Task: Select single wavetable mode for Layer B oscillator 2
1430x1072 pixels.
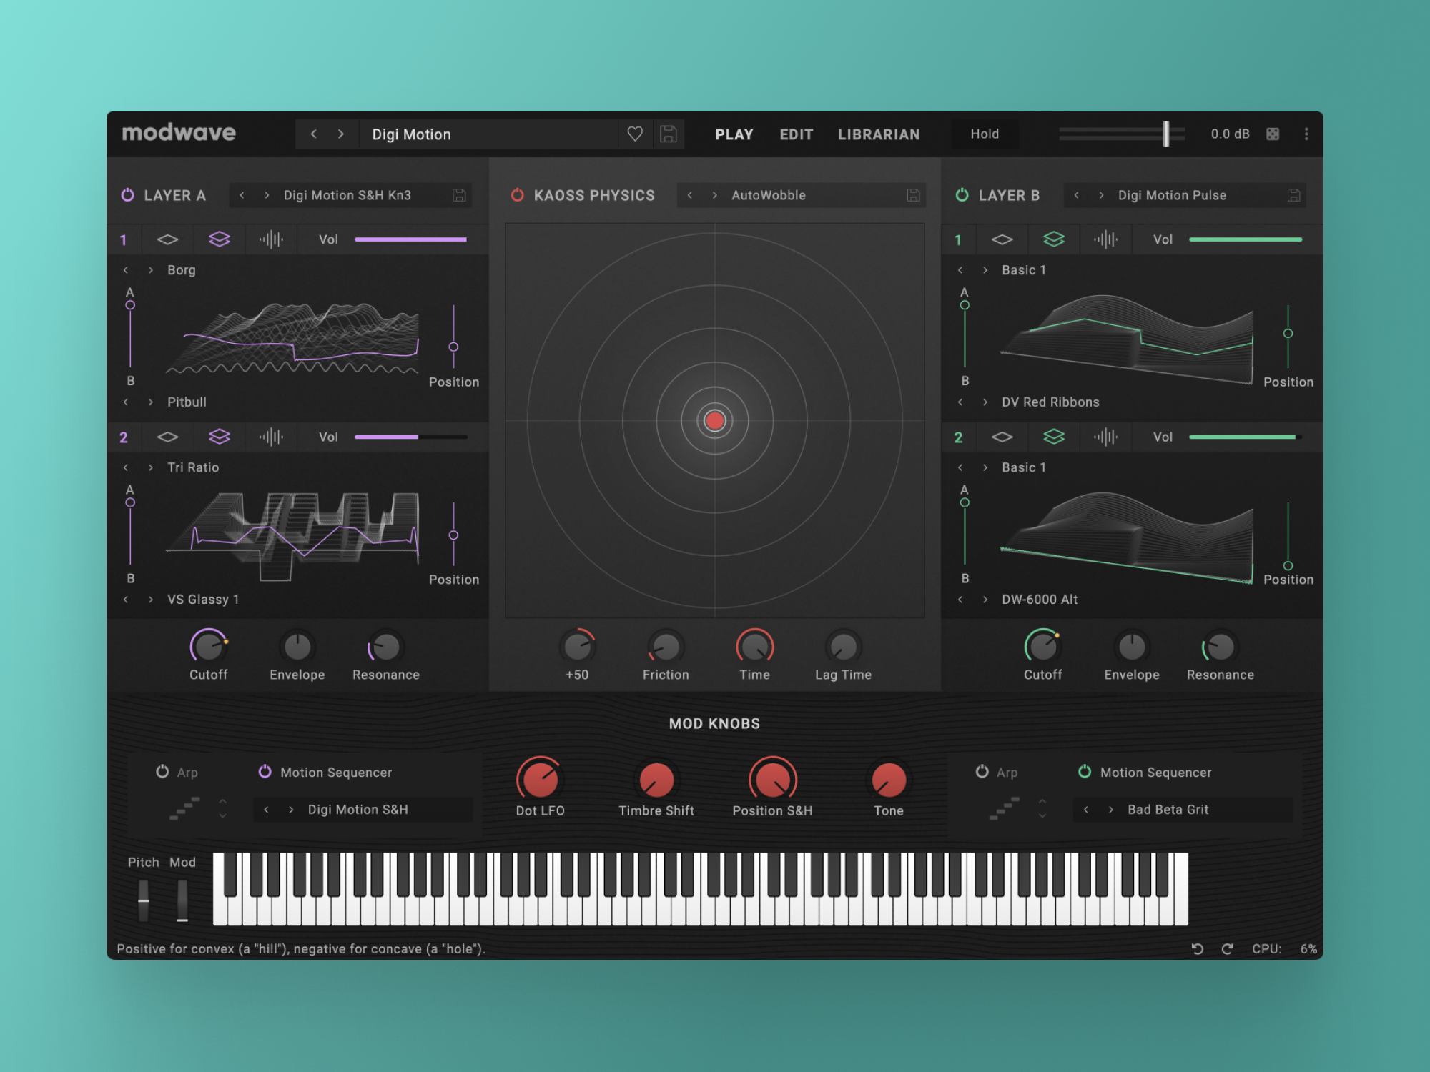Action: [x=1002, y=437]
